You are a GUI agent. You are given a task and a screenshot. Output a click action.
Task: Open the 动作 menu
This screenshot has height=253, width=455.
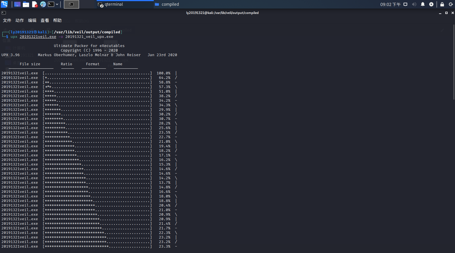pyautogui.click(x=20, y=21)
